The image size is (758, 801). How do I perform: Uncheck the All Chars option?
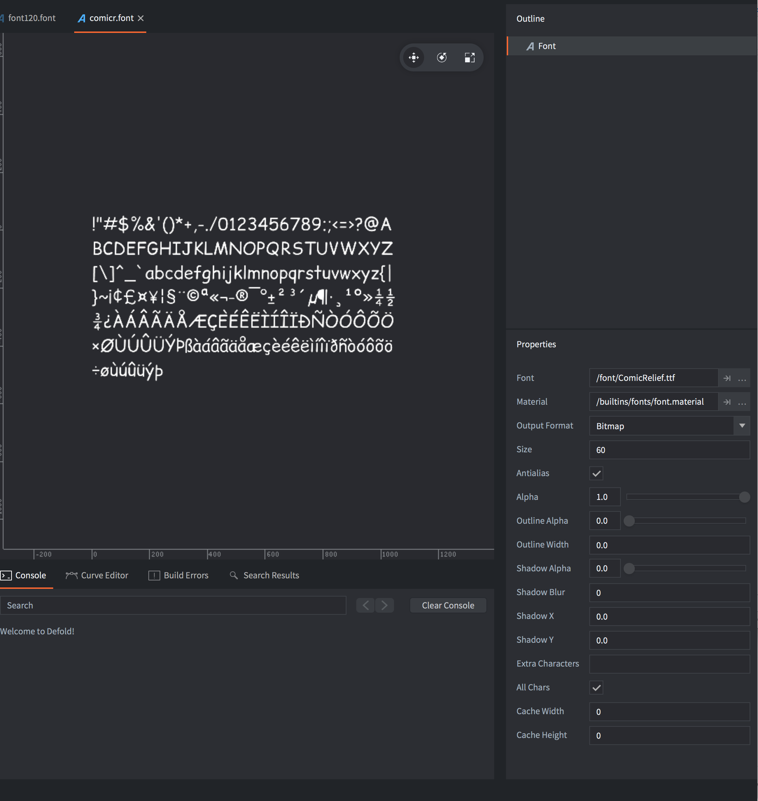coord(596,688)
